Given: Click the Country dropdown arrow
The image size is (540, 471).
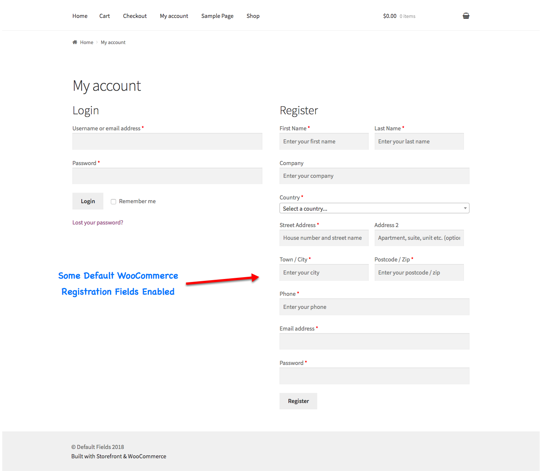Looking at the screenshot, I should point(465,208).
